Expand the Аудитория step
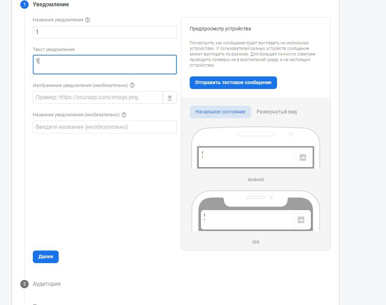386x305 pixels. pos(47,284)
